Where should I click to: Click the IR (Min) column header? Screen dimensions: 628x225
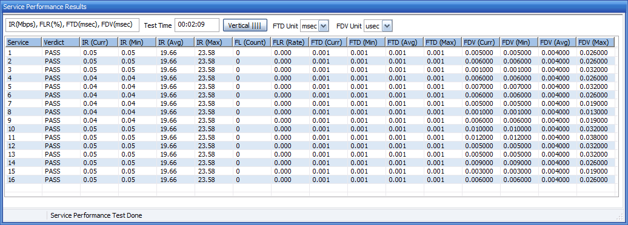pos(137,42)
